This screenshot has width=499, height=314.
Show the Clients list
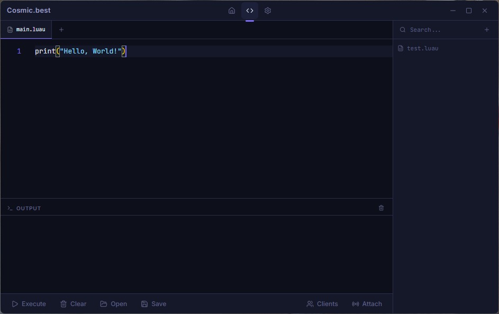pyautogui.click(x=322, y=304)
